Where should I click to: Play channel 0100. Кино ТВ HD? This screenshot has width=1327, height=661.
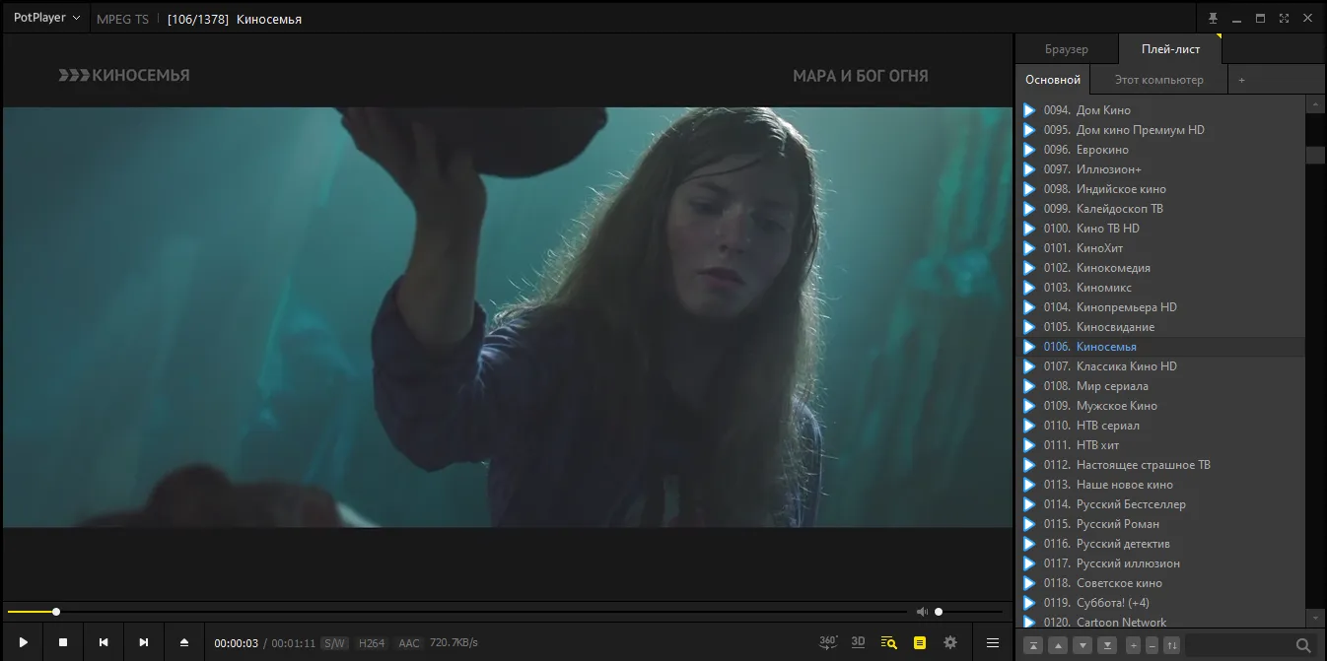1159,229
